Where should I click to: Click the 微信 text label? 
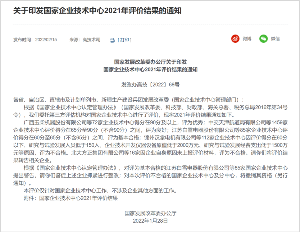click(275, 39)
